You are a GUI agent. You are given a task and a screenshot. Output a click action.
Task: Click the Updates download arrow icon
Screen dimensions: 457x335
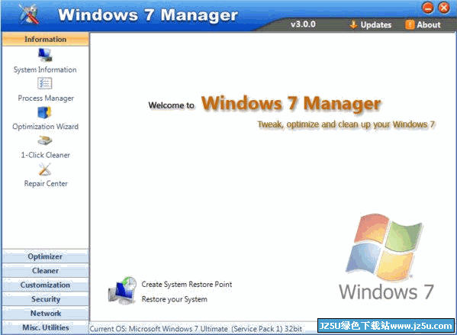tap(353, 24)
